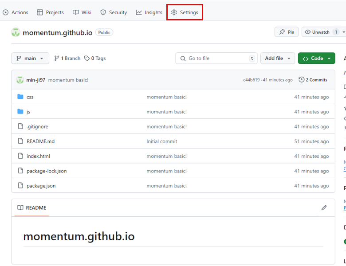
Task: Click the README.md file icon
Action: [x=20, y=141]
